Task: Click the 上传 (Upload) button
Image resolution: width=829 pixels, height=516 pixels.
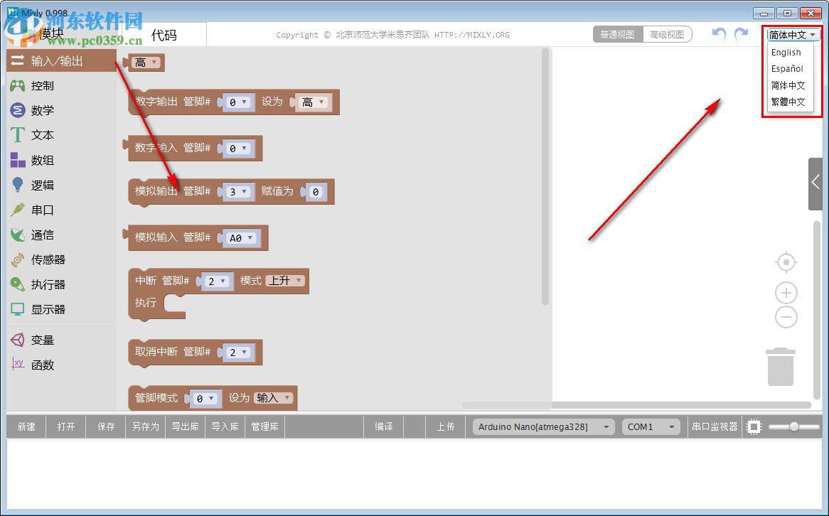Action: (446, 426)
